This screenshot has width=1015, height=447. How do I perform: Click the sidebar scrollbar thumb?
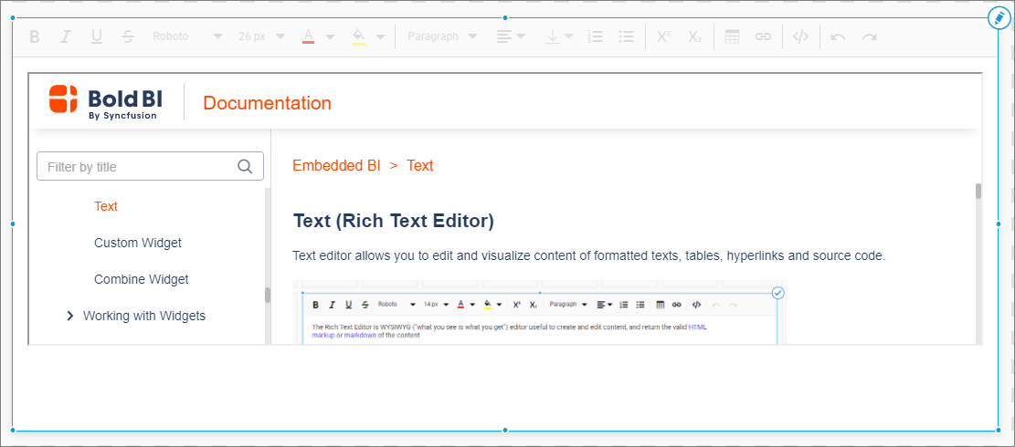pyautogui.click(x=268, y=295)
